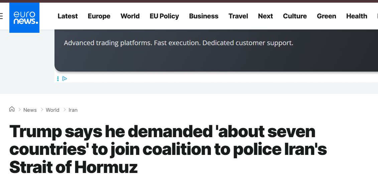Open the Health navigation item
This screenshot has height=183, width=378.
356,16
